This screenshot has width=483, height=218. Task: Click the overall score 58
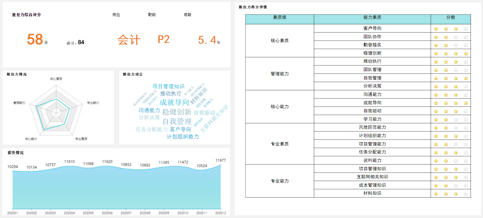35,39
